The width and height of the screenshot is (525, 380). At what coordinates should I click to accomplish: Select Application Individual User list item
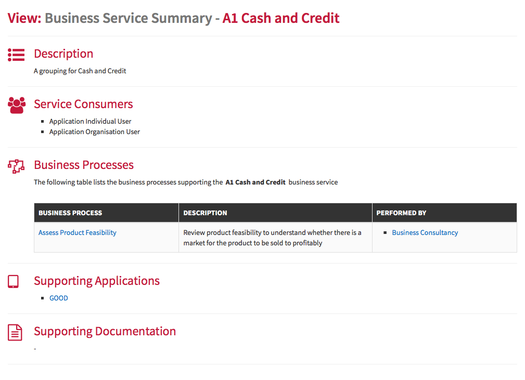pos(90,122)
